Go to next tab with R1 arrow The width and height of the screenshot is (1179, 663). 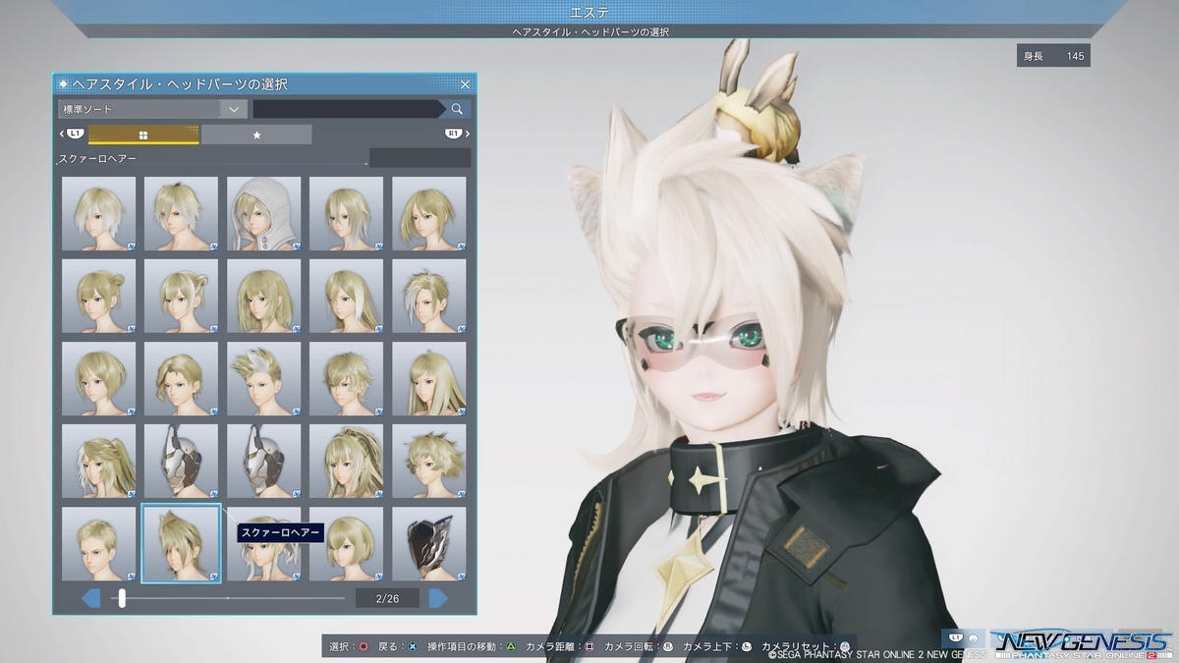click(457, 134)
